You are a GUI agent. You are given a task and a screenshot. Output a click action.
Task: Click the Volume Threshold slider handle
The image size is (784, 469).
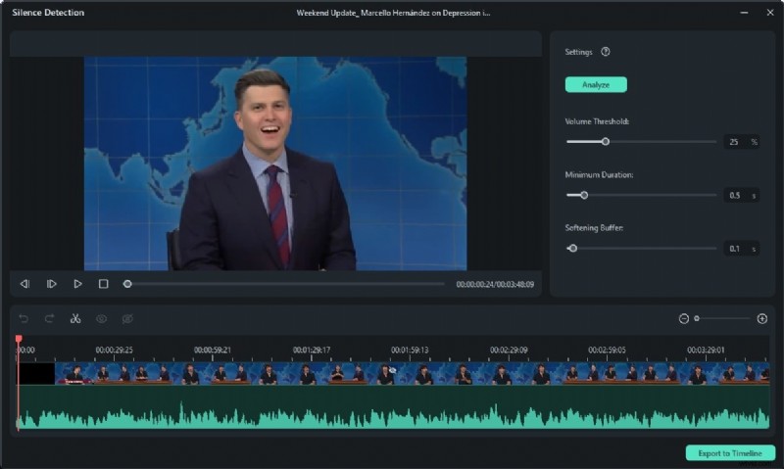tap(606, 141)
